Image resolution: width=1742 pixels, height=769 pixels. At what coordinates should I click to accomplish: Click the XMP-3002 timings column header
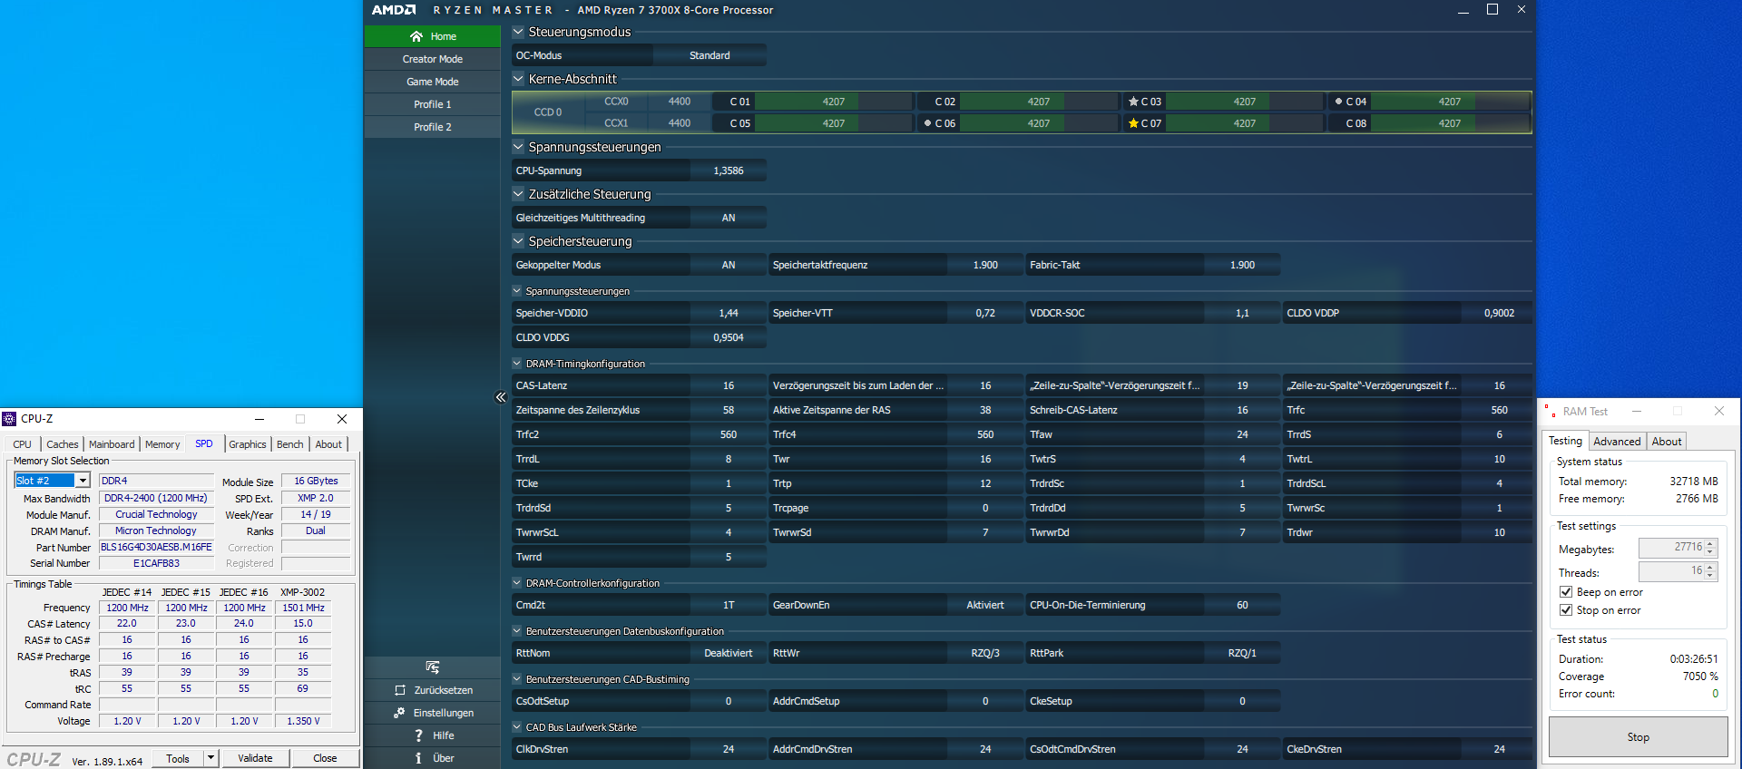303,592
